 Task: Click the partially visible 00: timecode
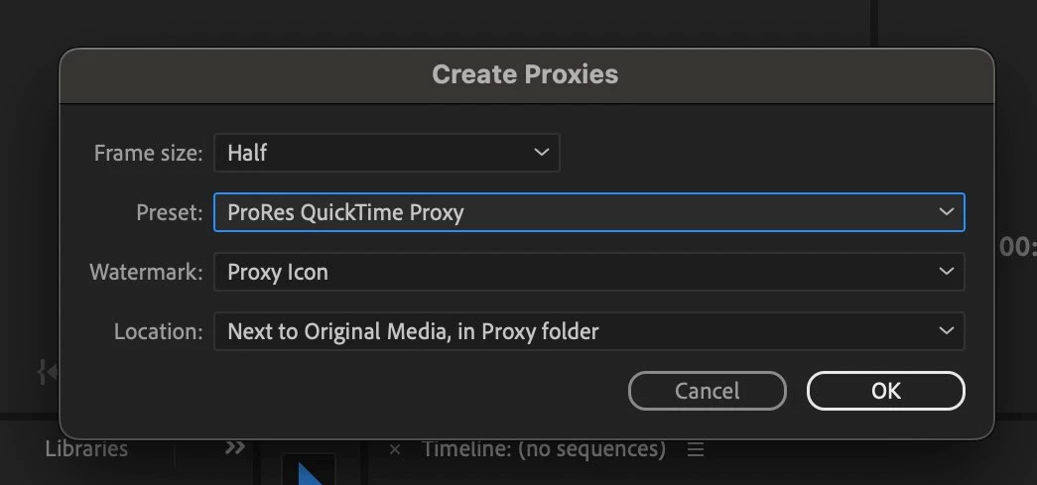pyautogui.click(x=1018, y=247)
